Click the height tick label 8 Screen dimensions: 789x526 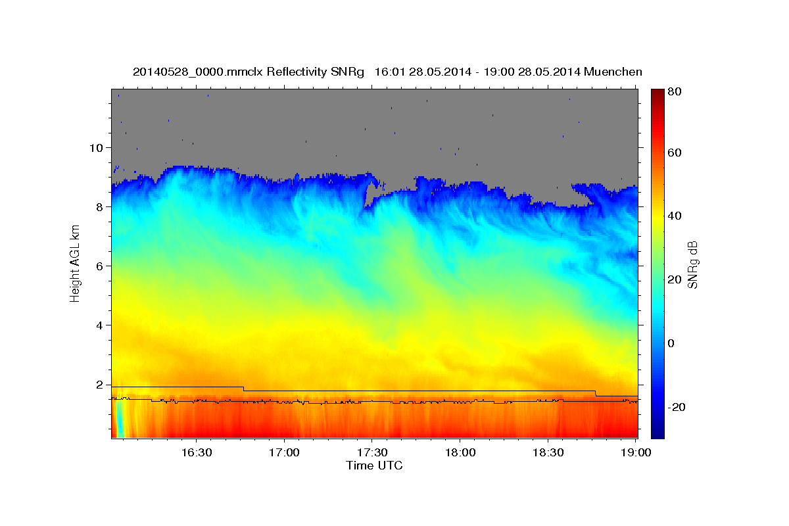pos(101,206)
